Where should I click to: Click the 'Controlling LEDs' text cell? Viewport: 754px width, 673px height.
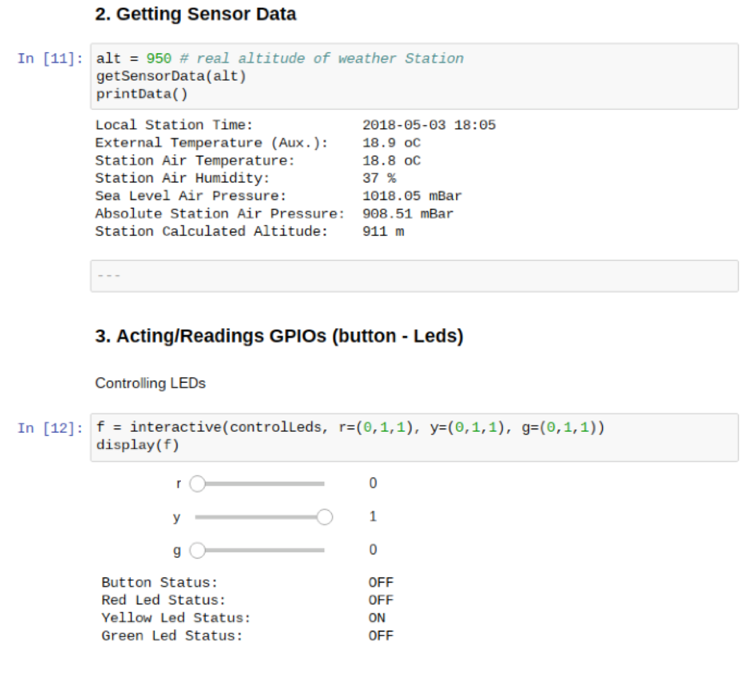point(150,383)
